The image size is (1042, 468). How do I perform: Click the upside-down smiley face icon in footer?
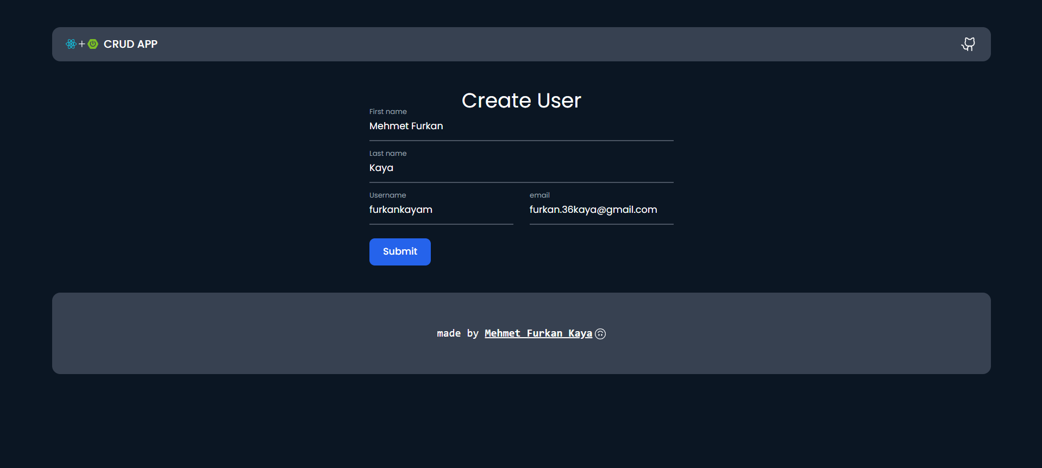[600, 334]
